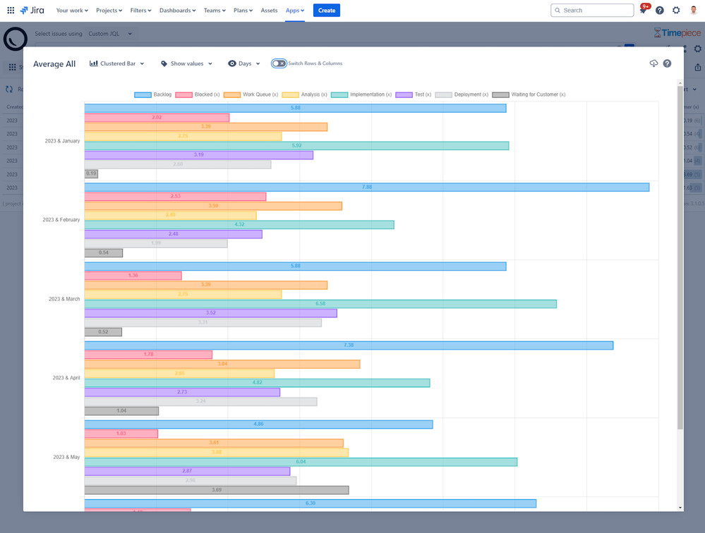Expand the Show values dropdown
Viewport: 705px width, 533px height.
click(x=186, y=63)
